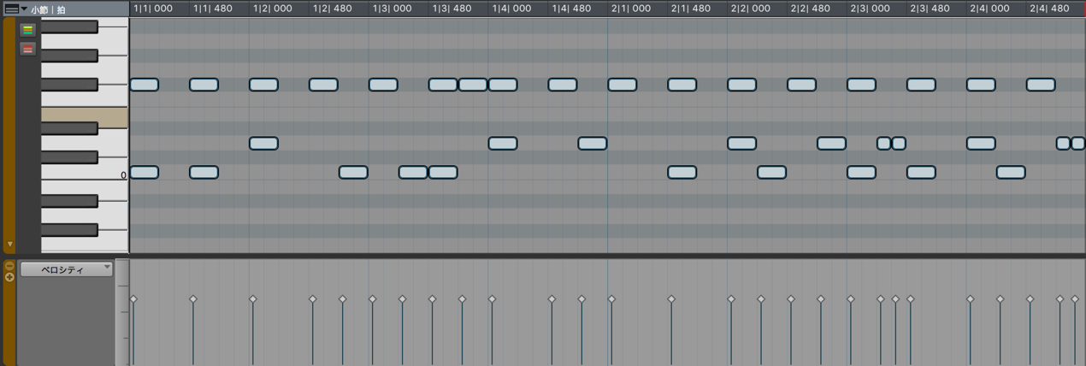Viewport: 1086px width, 366px height.
Task: Open the ruler view menu icon
Action: click(11, 9)
